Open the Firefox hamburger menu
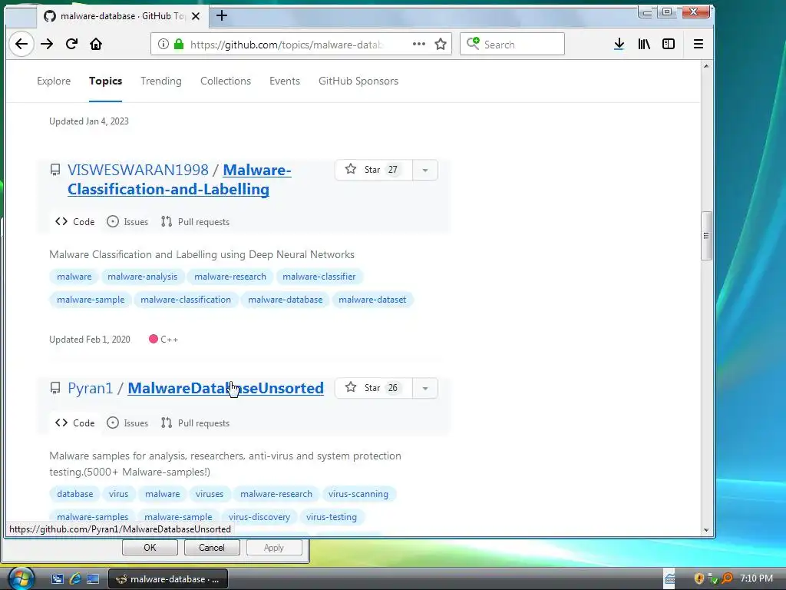 point(698,44)
